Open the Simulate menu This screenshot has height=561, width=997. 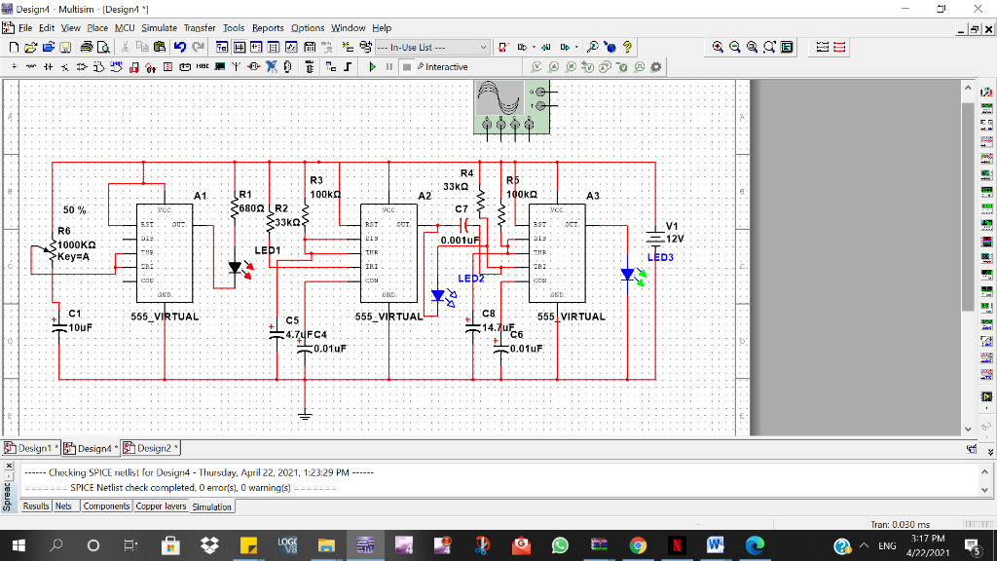click(160, 27)
